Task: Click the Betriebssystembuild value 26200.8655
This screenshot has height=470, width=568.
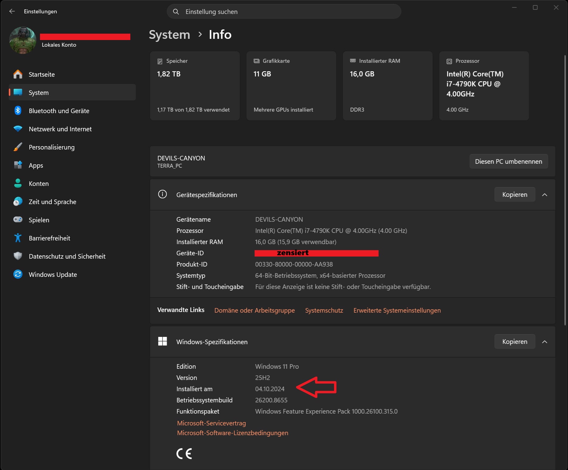Action: (x=271, y=400)
